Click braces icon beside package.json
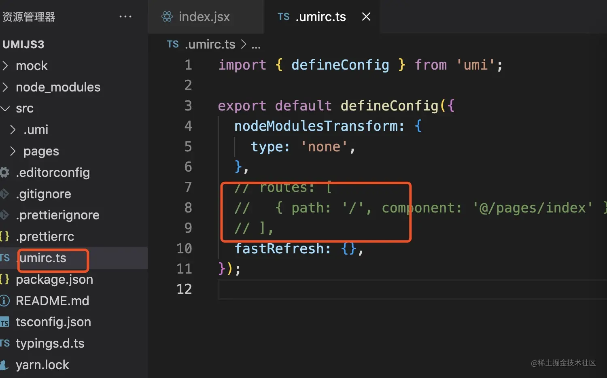This screenshot has height=378, width=607. pyautogui.click(x=4, y=279)
